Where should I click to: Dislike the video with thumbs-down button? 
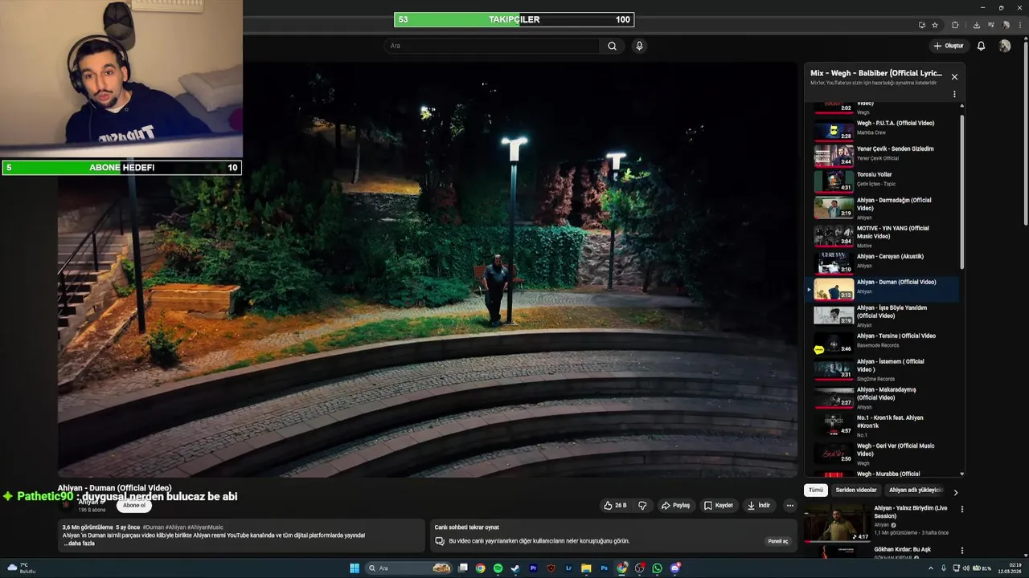click(642, 505)
